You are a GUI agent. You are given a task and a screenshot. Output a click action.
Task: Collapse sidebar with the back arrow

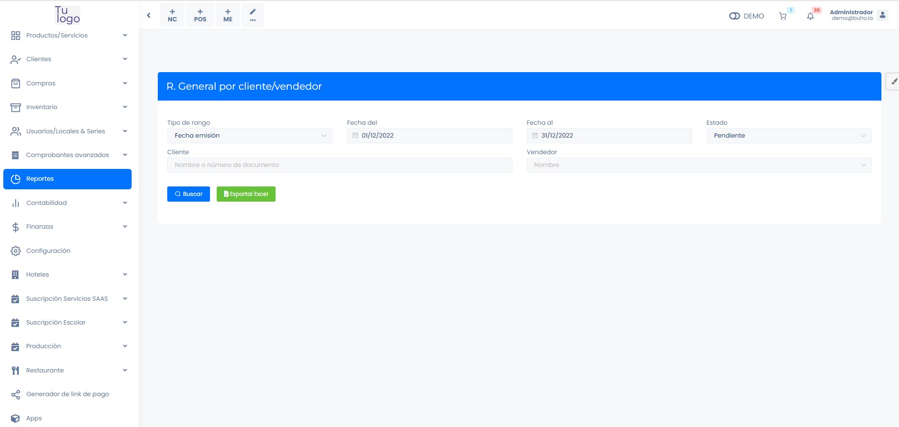click(x=149, y=15)
